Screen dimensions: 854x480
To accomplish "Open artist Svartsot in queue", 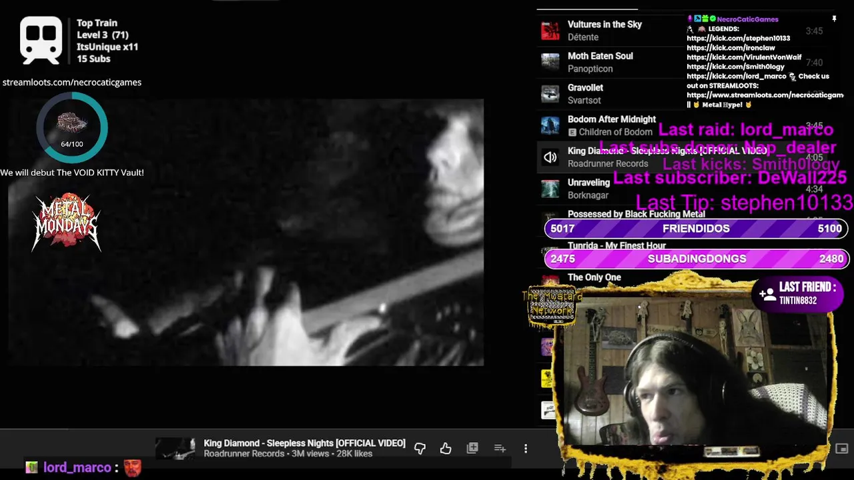I will (584, 100).
